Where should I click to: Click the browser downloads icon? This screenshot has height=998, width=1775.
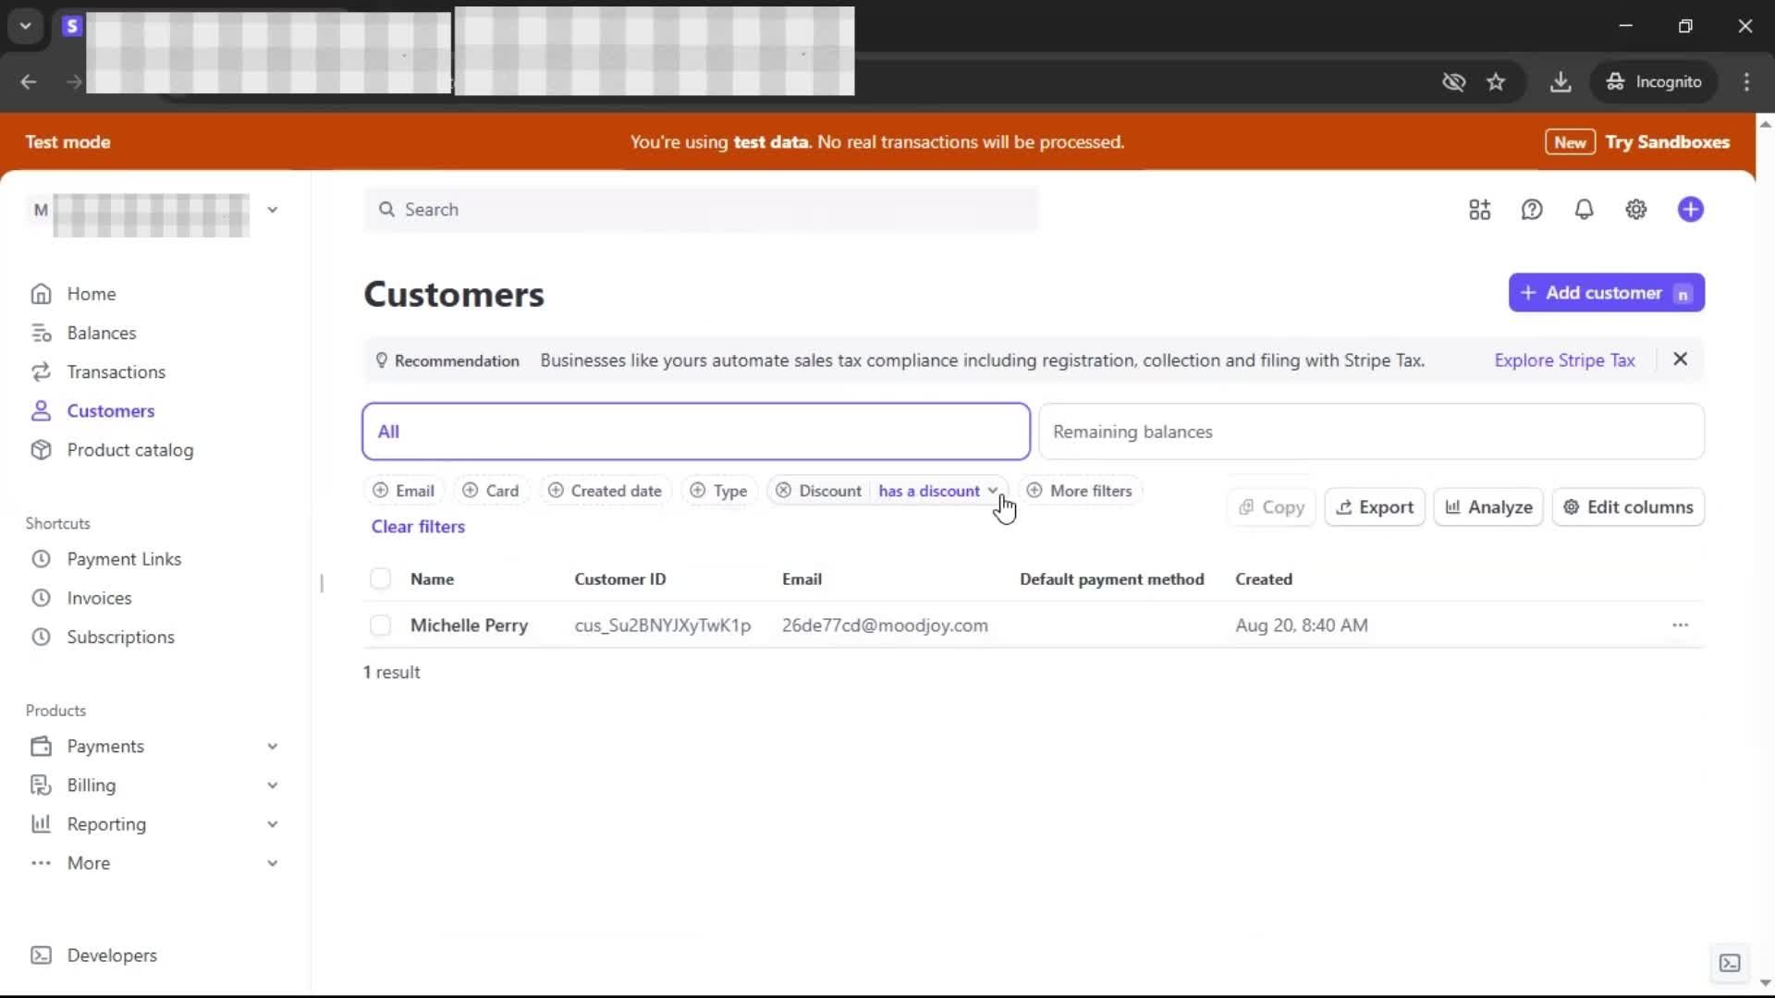tap(1560, 81)
